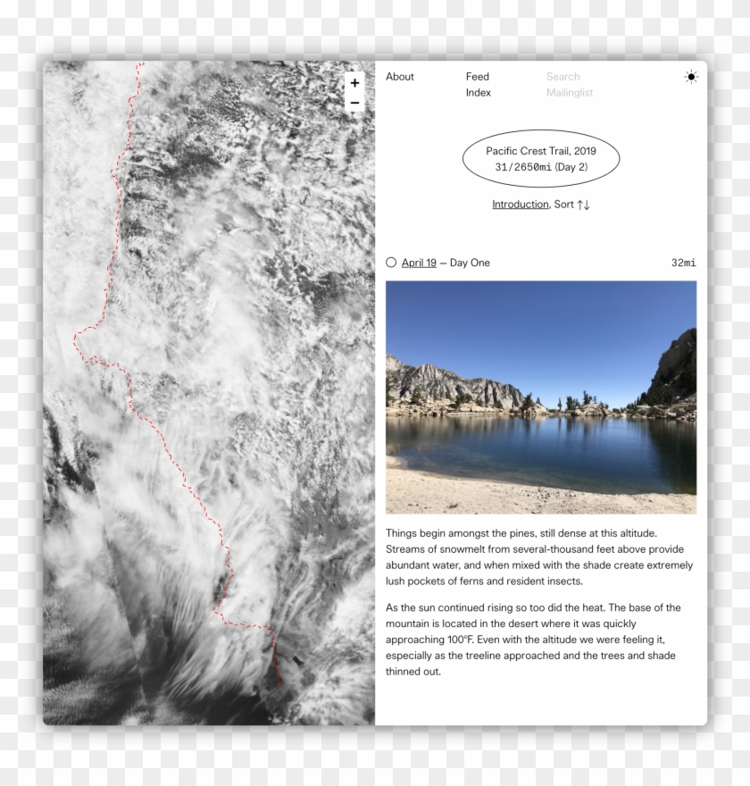Click the Sort up-down arrows

click(583, 205)
